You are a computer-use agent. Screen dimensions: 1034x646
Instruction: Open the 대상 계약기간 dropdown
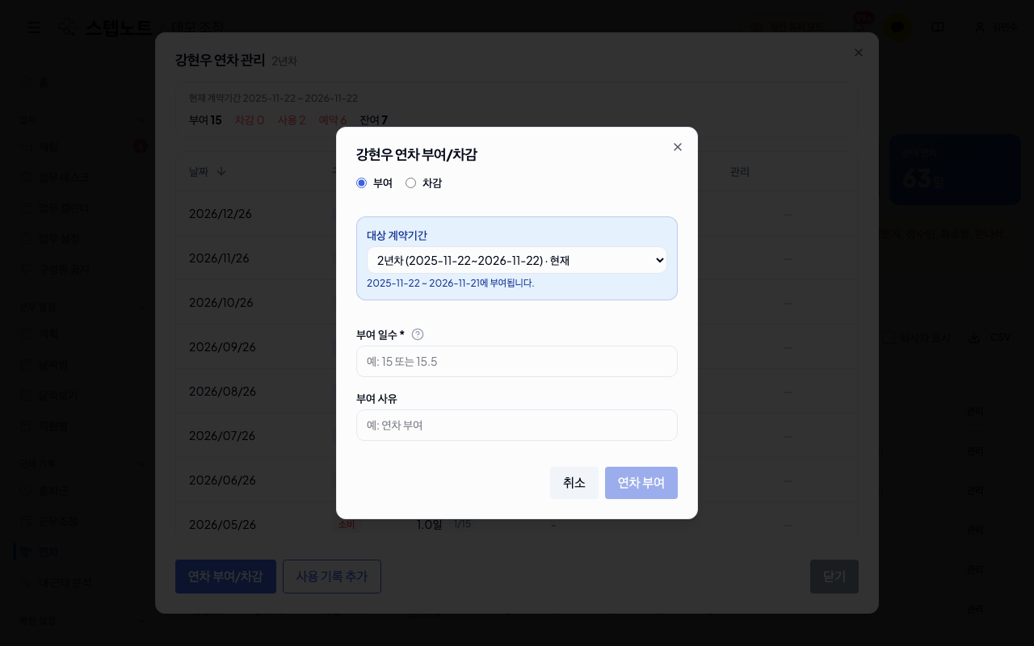517,260
